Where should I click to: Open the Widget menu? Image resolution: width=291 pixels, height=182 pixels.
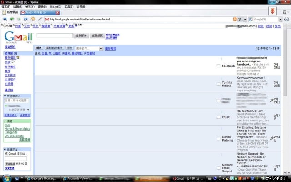pyautogui.click(x=55, y=7)
